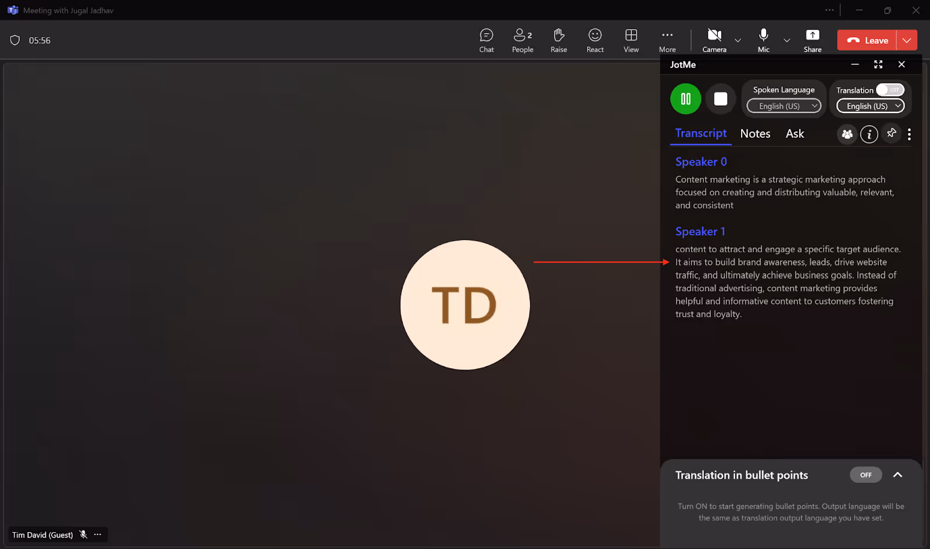Share your screen content
This screenshot has width=930, height=549.
tap(813, 41)
